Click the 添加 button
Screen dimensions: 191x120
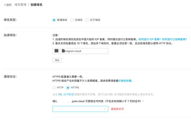57,60
